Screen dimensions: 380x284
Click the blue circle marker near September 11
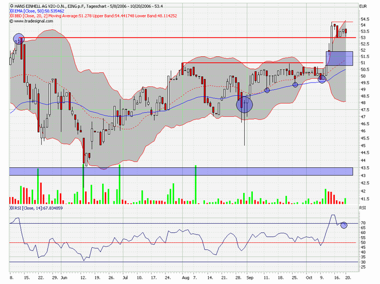click(267, 90)
